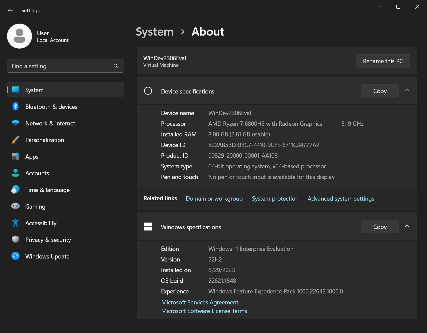Open Time & language clock icon
Screen dimensions: 427x333
[15, 190]
